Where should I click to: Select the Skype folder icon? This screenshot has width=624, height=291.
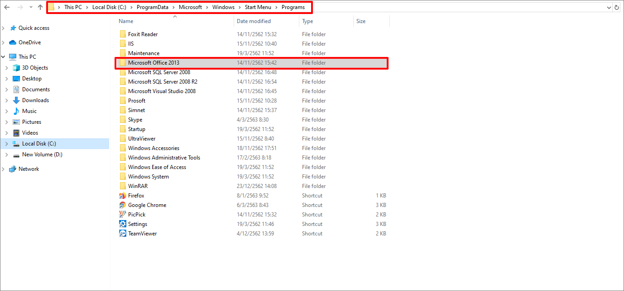(x=123, y=120)
